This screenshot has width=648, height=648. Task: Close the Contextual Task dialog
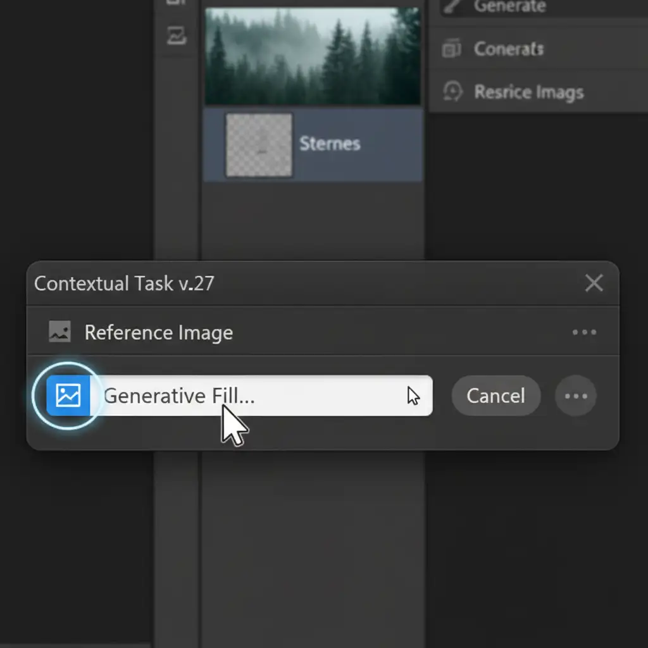pos(594,283)
